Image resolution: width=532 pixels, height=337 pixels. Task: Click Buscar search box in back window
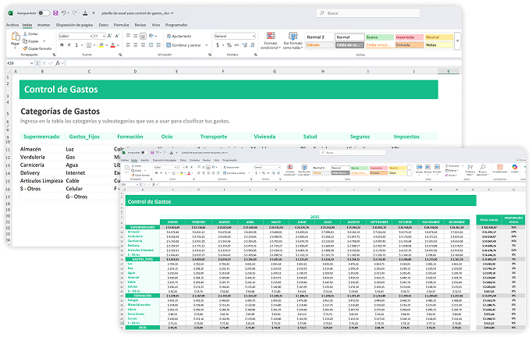pos(368,13)
